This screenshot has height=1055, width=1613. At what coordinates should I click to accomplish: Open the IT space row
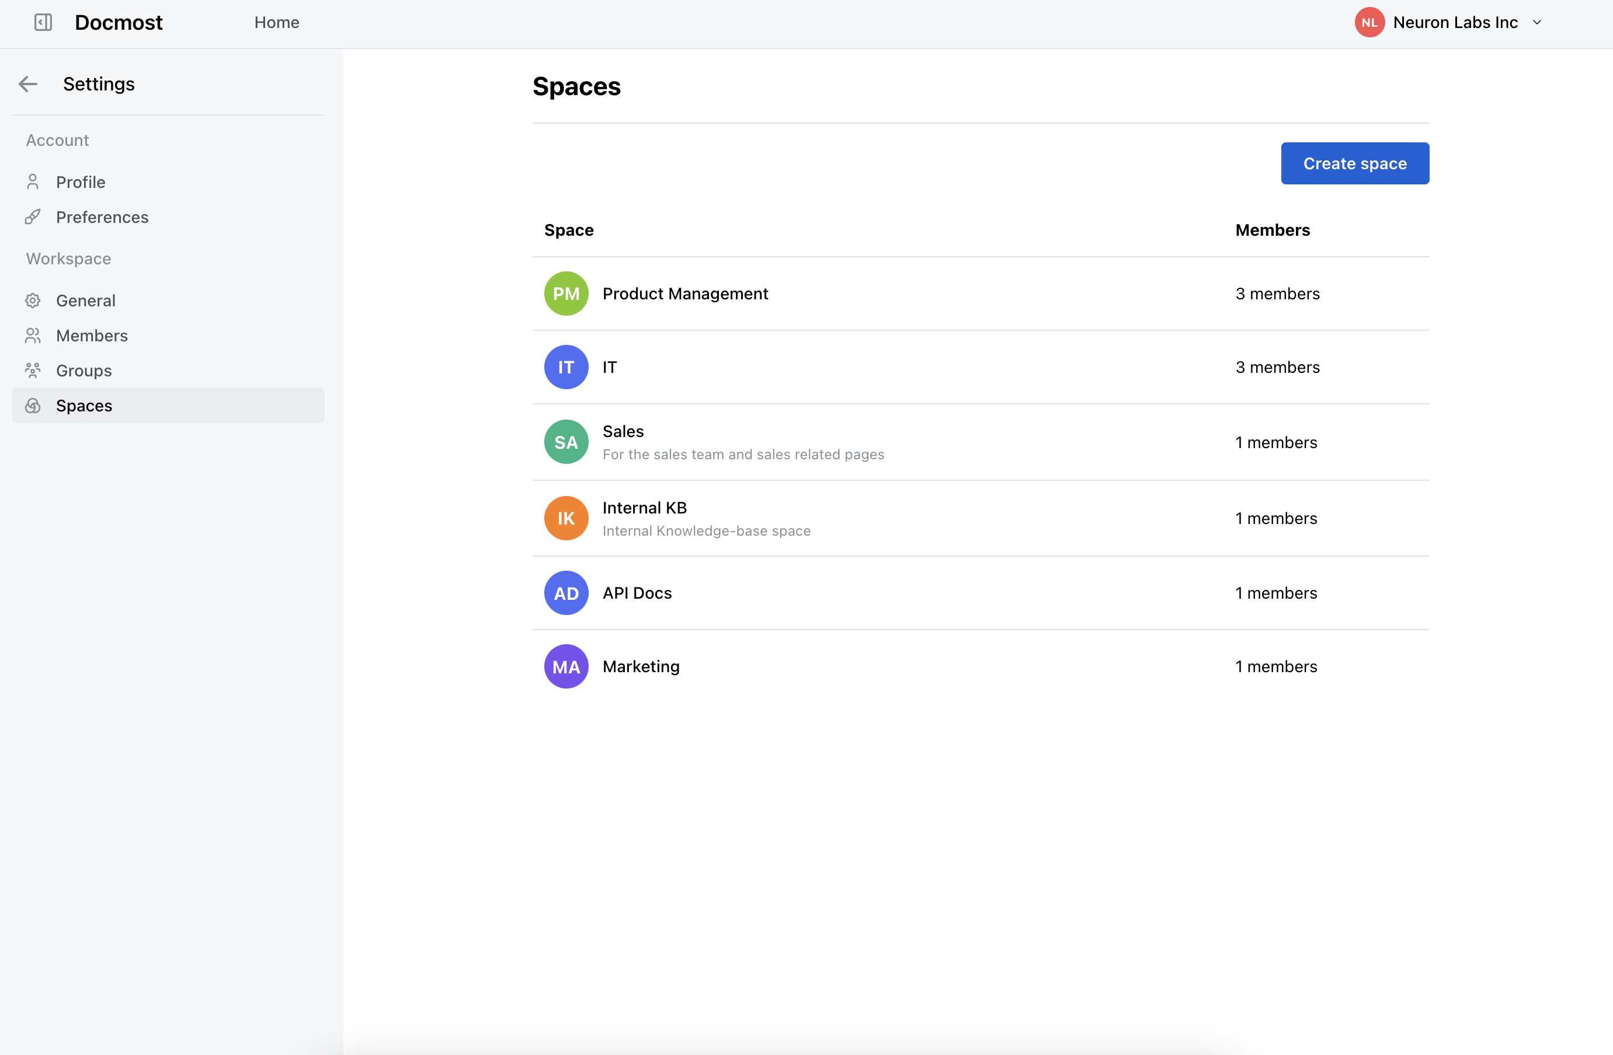981,367
